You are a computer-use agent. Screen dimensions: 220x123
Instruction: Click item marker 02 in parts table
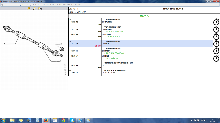[70, 42]
